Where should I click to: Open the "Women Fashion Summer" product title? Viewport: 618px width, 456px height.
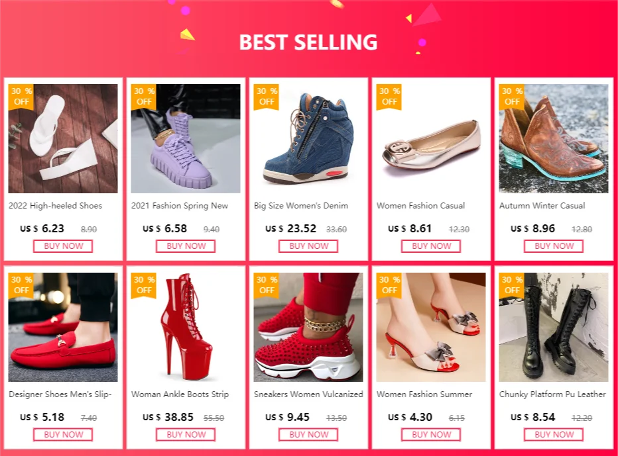click(424, 394)
